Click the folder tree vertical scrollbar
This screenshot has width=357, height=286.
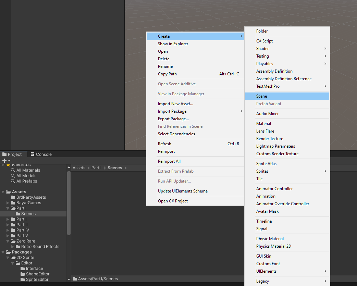pos(69,202)
